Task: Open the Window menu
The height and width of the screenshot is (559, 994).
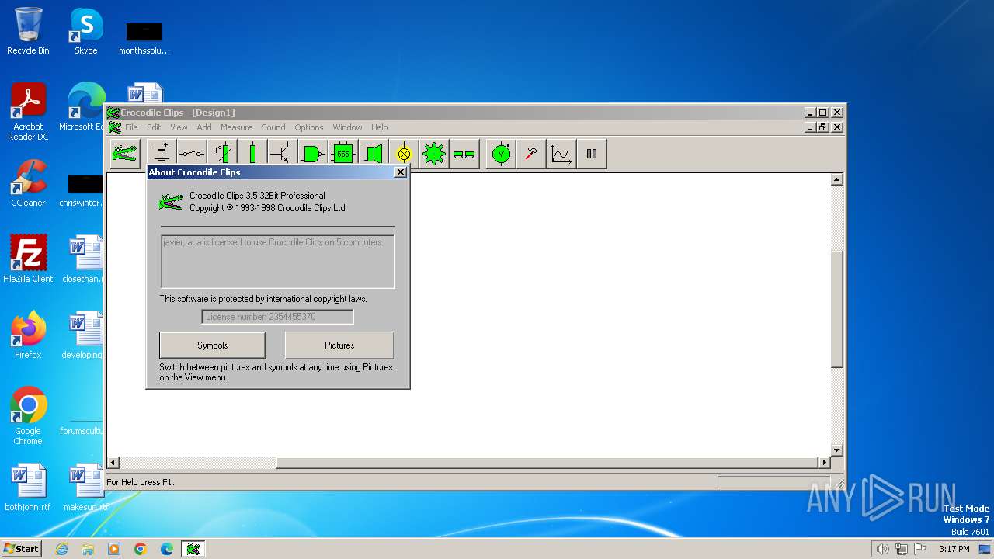Action: (347, 127)
